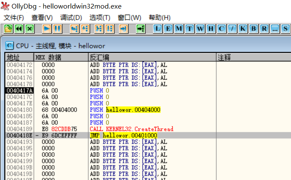Image resolution: width=291 pixels, height=180 pixels.
Task: Select the JMP hellowor.00401000 instruction
Action: (x=124, y=136)
